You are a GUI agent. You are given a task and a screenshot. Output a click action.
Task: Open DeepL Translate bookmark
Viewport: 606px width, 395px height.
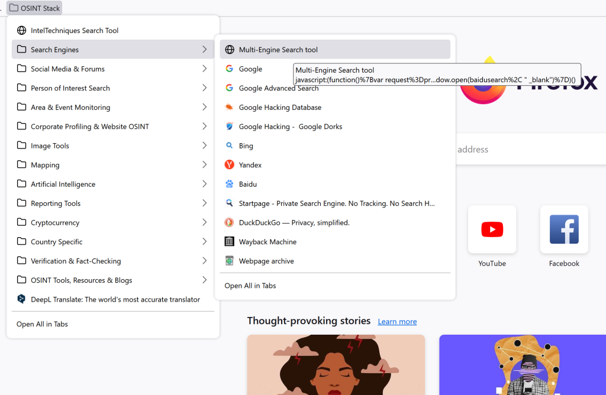(113, 299)
